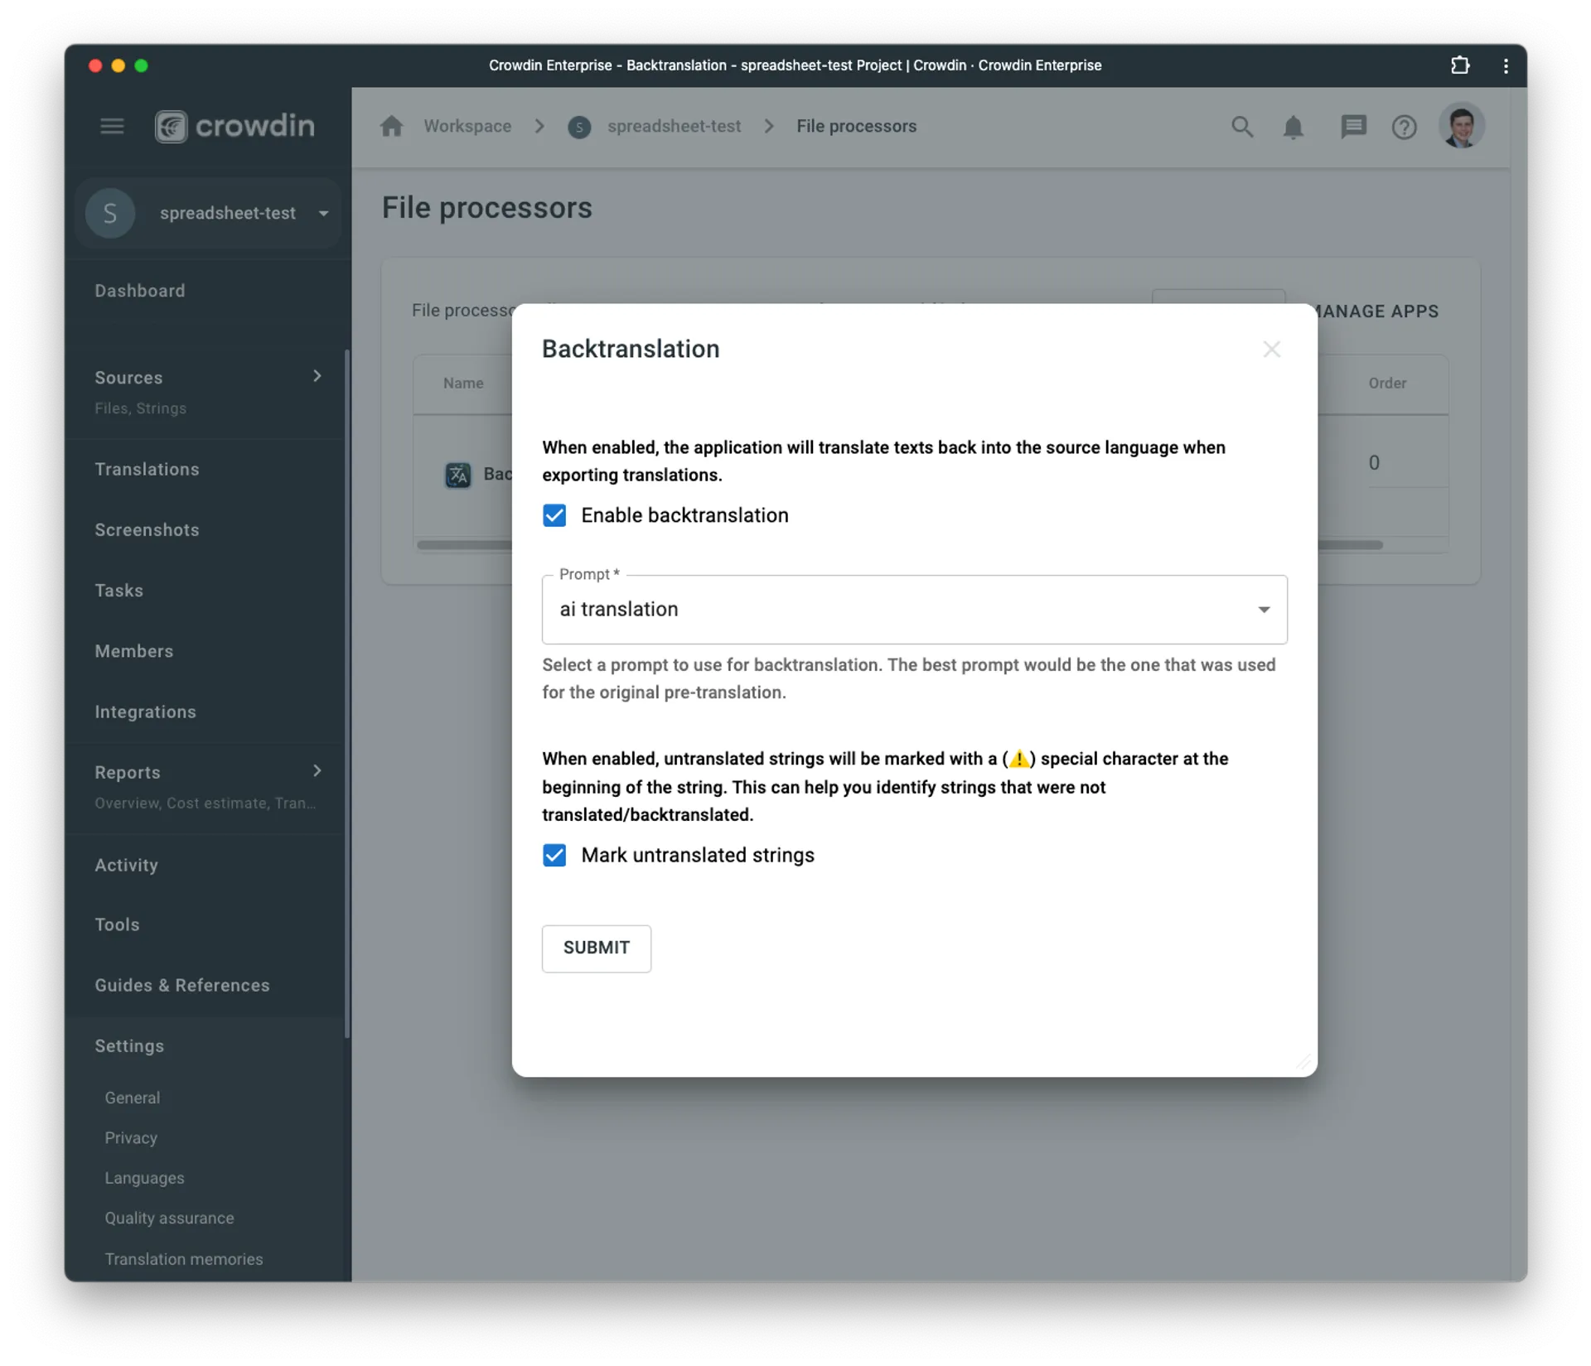1591x1366 pixels.
Task: Open Activity in sidebar
Action: 126,865
